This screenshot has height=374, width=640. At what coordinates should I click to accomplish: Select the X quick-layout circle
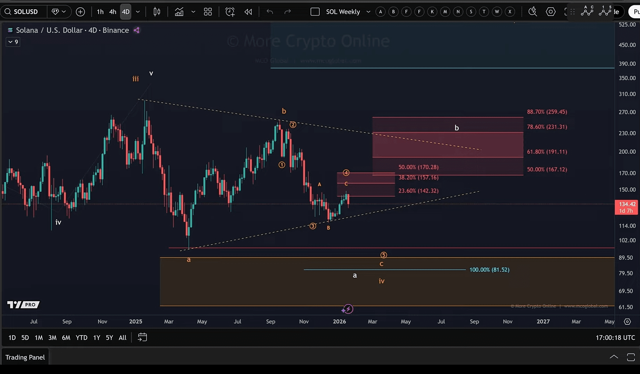point(510,12)
